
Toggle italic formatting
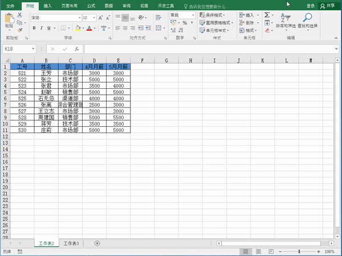pyautogui.click(x=42, y=27)
